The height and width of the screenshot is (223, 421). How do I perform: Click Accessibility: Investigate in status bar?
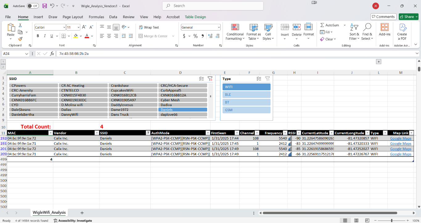[x=73, y=221]
